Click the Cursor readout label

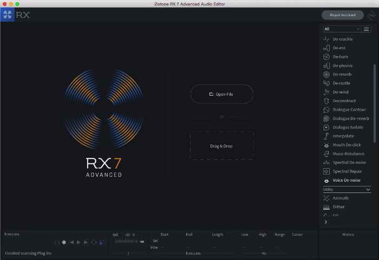pos(297,235)
